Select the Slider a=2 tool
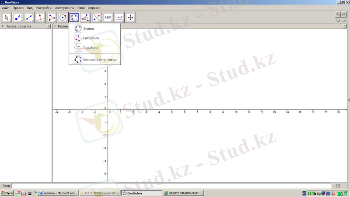The image size is (350, 197). click(119, 18)
